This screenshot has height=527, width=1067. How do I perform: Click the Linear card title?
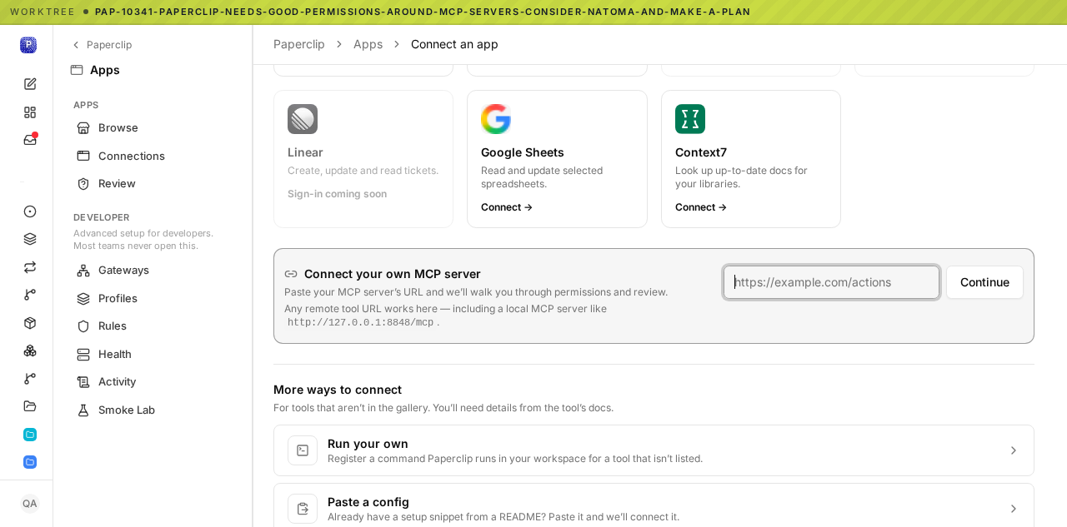click(305, 152)
